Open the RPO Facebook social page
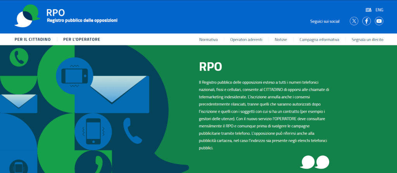This screenshot has width=397, height=173. 366,21
